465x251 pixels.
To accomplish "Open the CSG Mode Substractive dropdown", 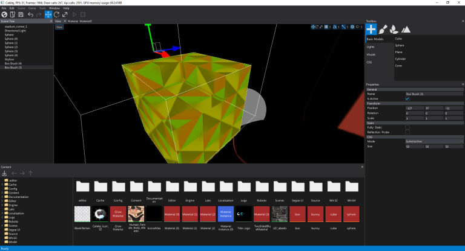I will (x=433, y=141).
